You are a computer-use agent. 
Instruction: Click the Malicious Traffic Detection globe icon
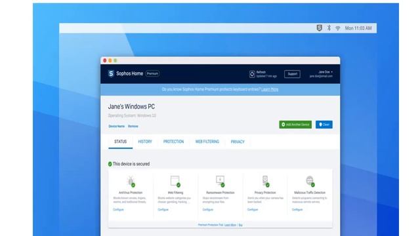[310, 181]
